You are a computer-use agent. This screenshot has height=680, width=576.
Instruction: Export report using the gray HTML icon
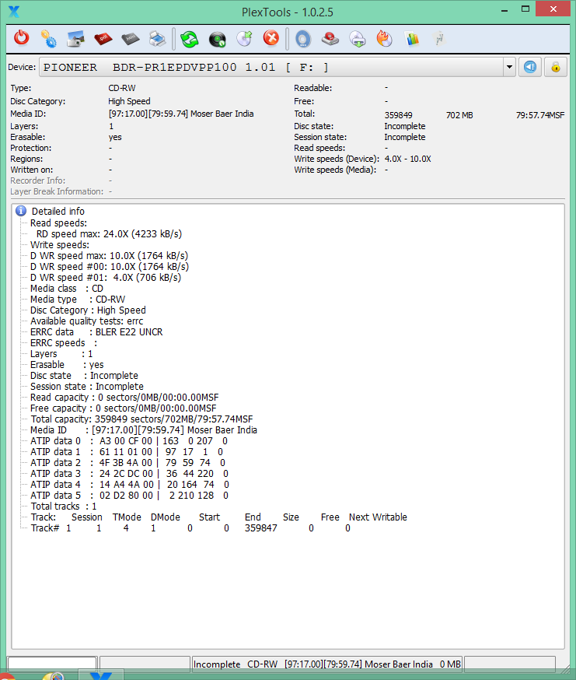tap(130, 39)
